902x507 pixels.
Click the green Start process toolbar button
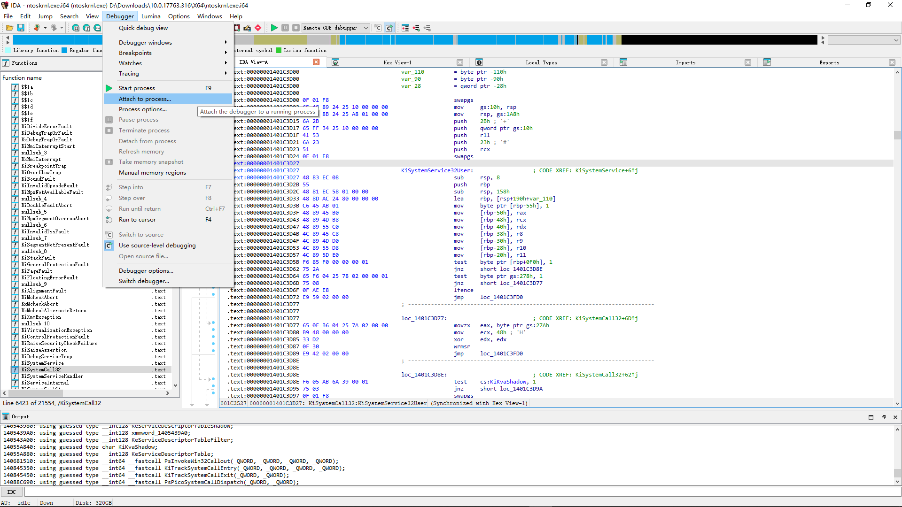pyautogui.click(x=274, y=28)
